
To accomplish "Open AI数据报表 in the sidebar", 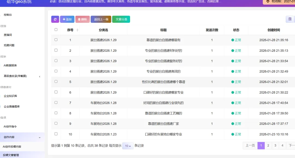I will pos(10,65).
